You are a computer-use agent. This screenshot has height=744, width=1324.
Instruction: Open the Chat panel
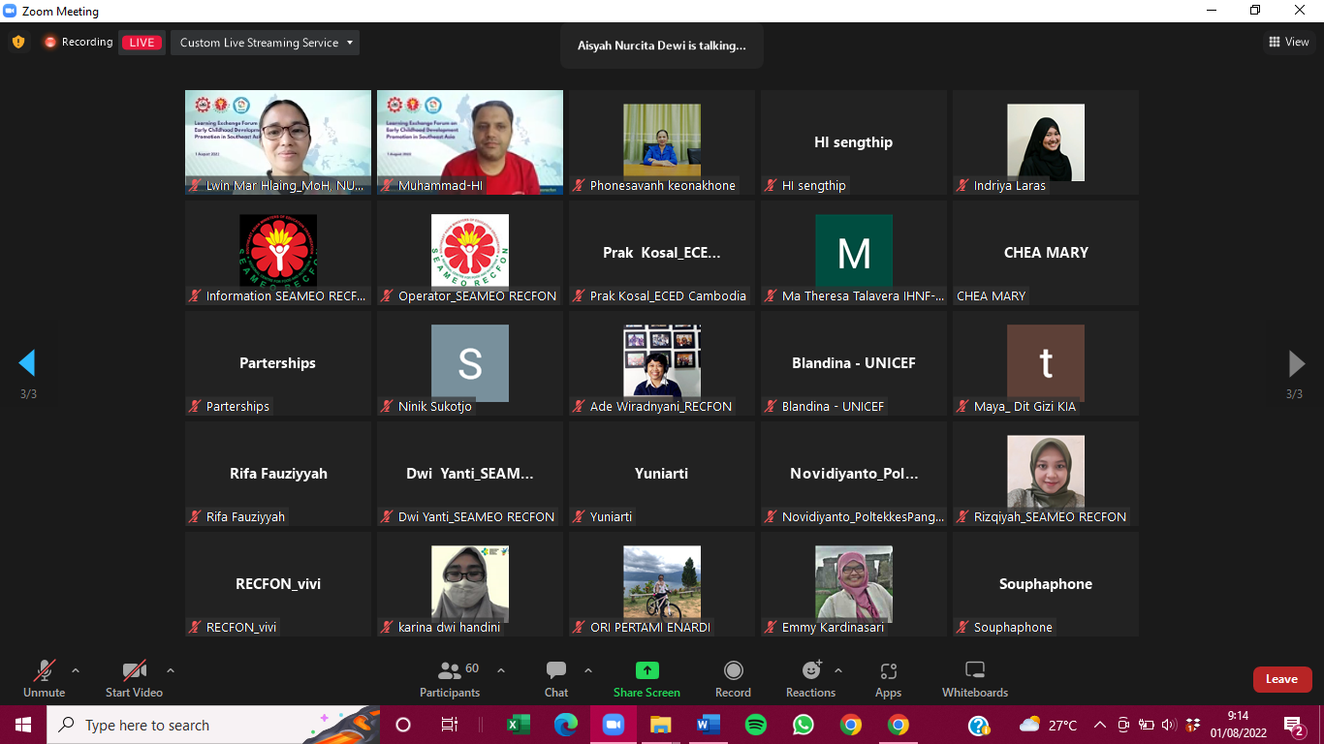(555, 671)
